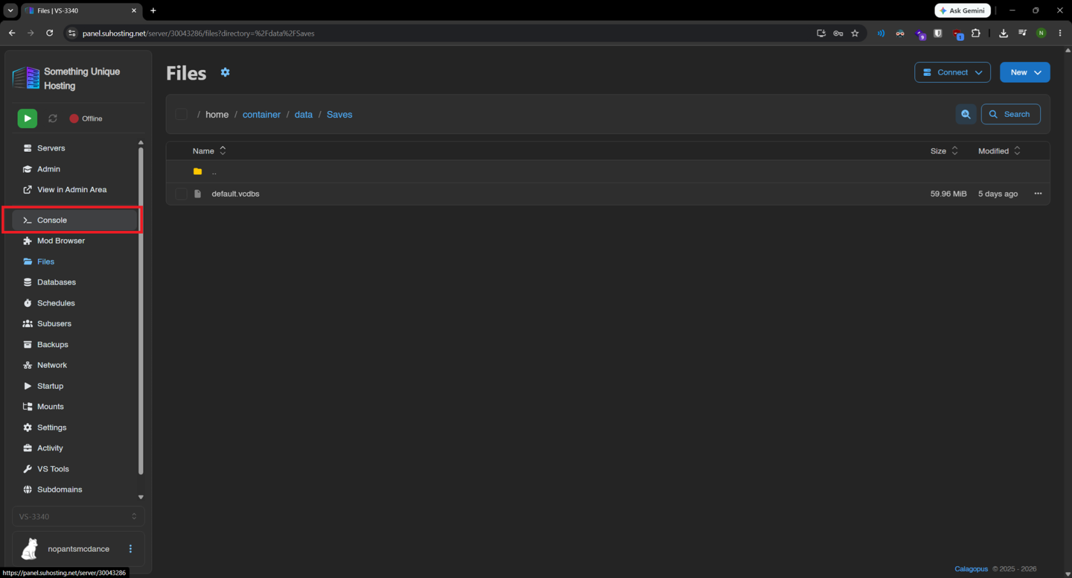The height and width of the screenshot is (578, 1072).
Task: Start the server with green play button
Action: (27, 119)
